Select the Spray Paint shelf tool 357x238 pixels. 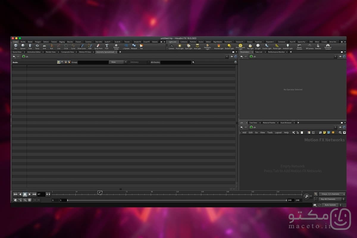98,46
